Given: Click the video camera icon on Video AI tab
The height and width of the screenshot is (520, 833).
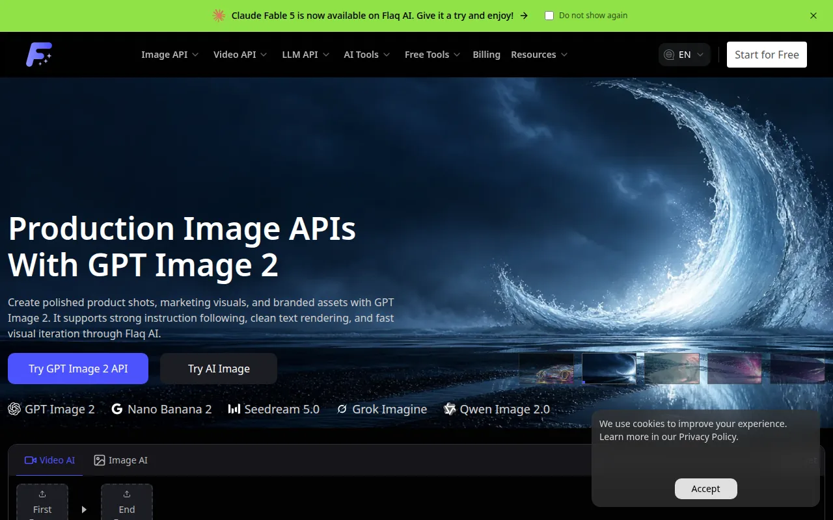Looking at the screenshot, I should click(30, 460).
